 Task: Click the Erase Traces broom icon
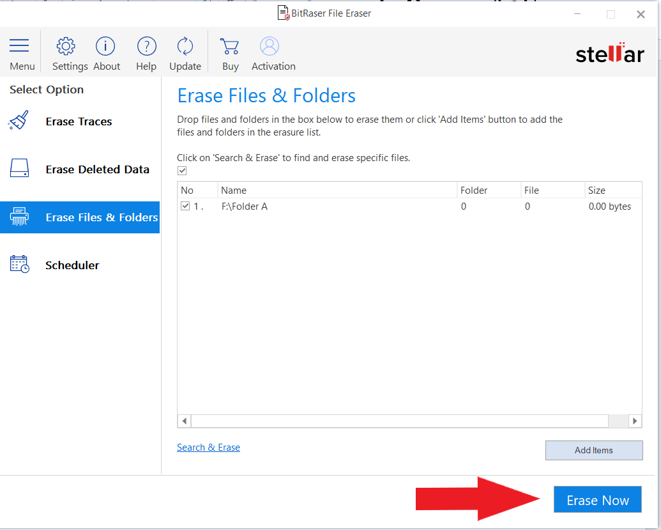coord(19,121)
